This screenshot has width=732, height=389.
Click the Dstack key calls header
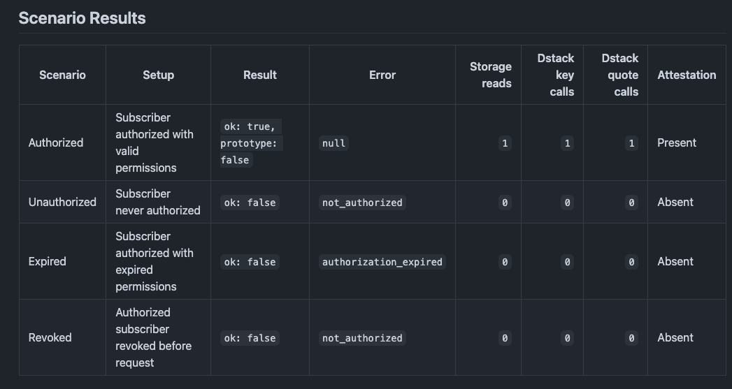(556, 75)
